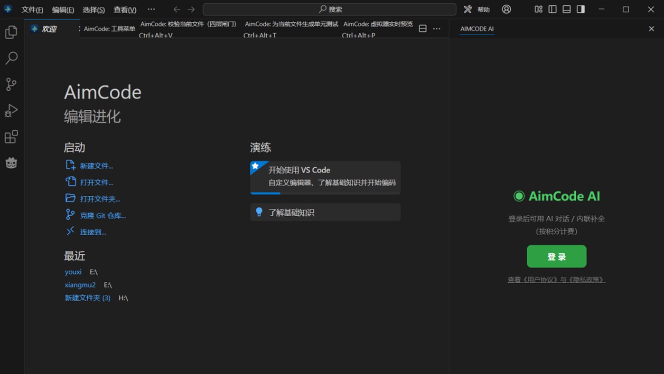664x374 pixels.
Task: Open the 选择(S) menu
Action: coord(94,10)
